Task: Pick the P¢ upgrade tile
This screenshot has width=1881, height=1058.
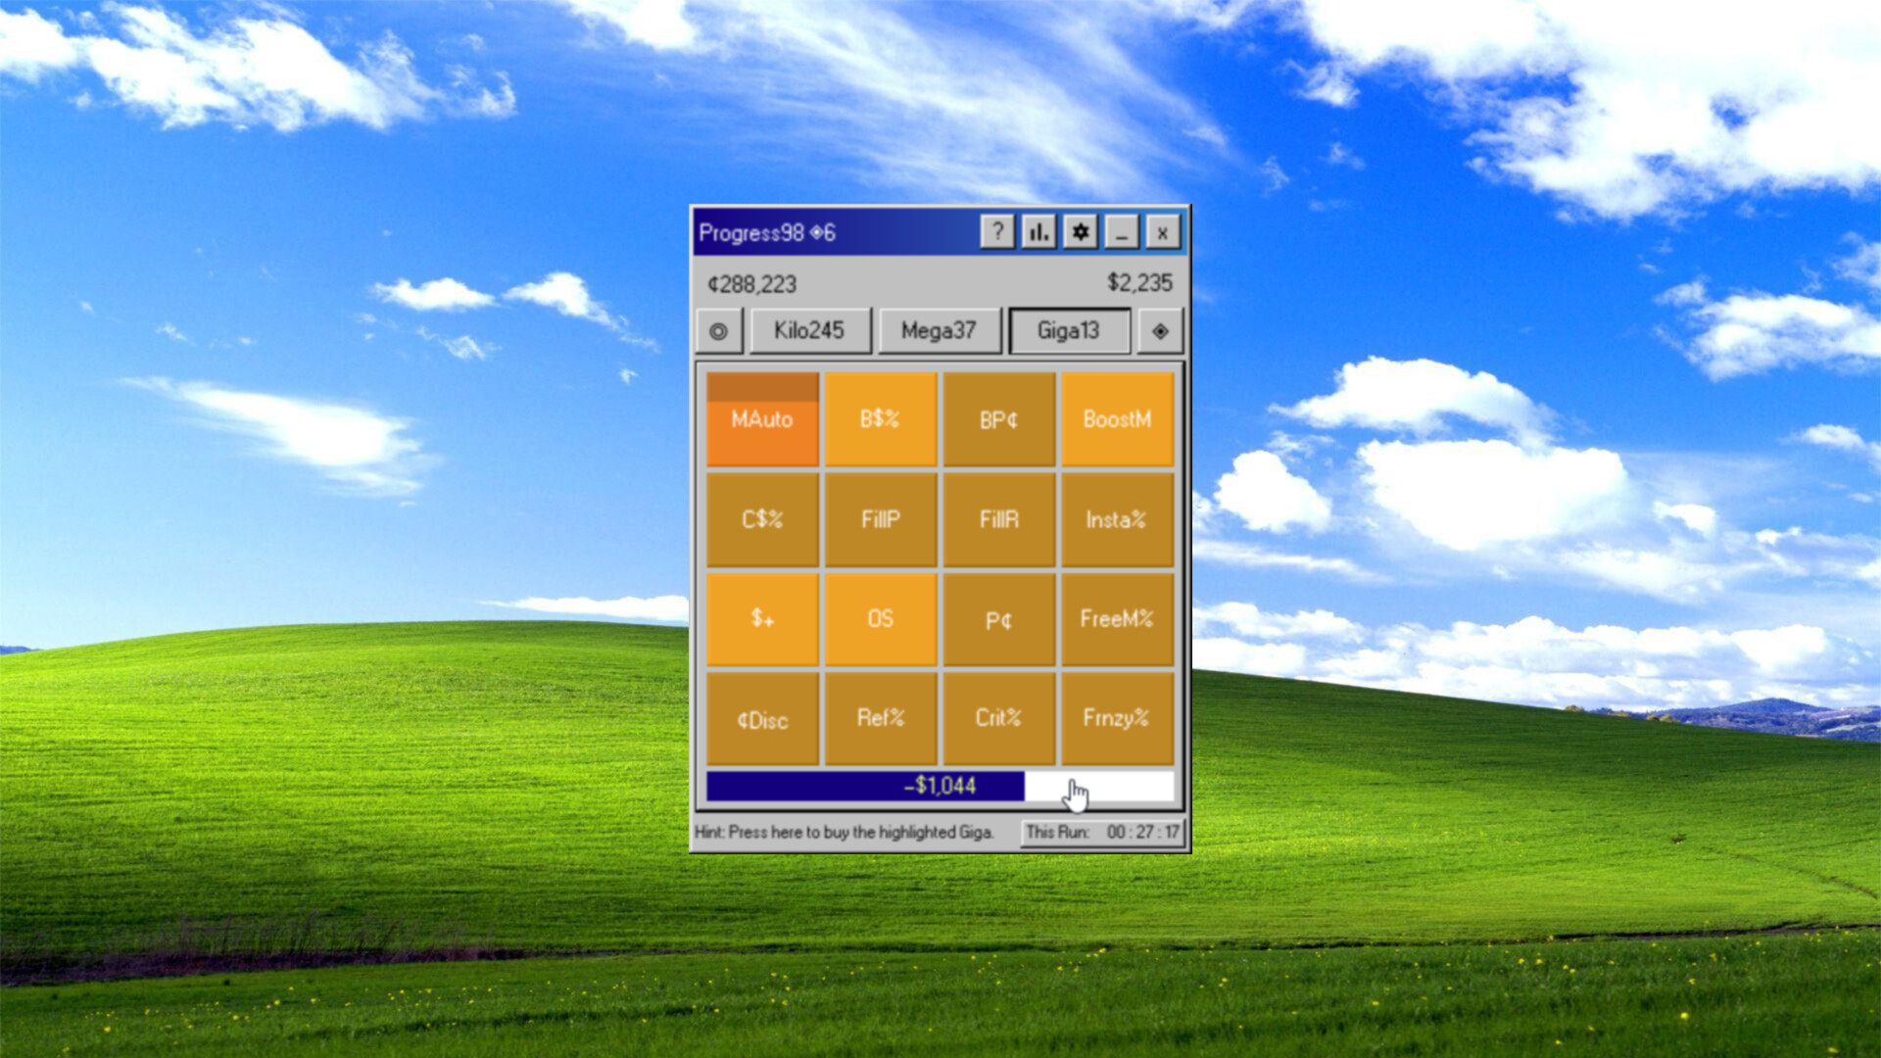Action: click(x=999, y=619)
